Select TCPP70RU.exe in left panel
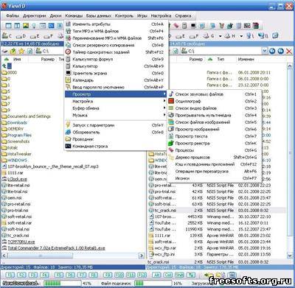The width and height of the screenshot is (295, 288). point(21,242)
